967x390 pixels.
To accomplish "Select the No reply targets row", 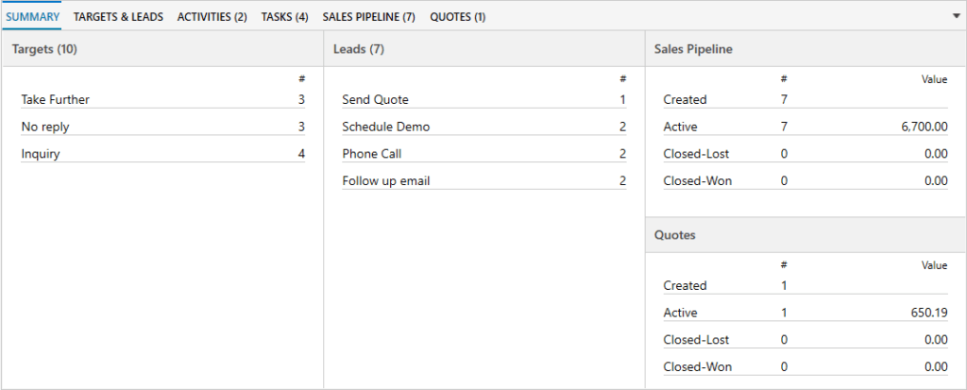I will tap(162, 127).
